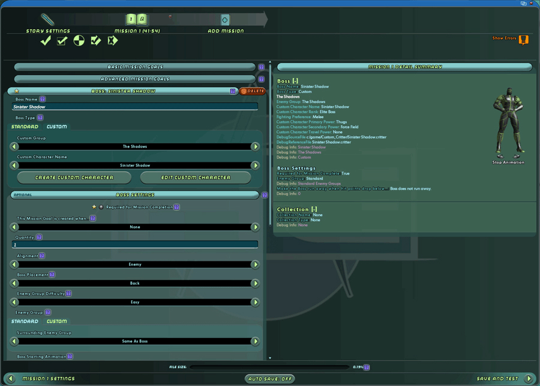Click the Add Mission plus icon
The height and width of the screenshot is (386, 540).
click(x=224, y=20)
